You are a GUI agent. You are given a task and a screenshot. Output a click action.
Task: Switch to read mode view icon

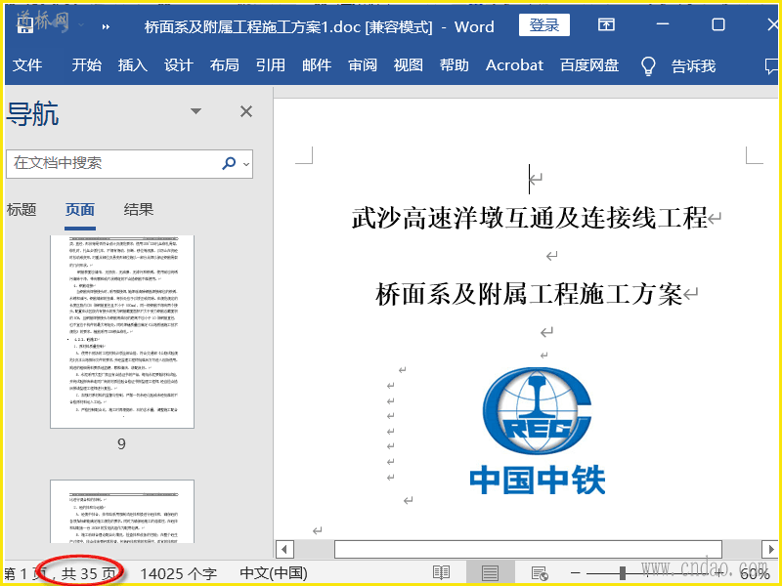tap(442, 573)
